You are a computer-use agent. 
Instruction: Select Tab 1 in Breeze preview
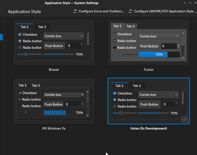(25, 27)
